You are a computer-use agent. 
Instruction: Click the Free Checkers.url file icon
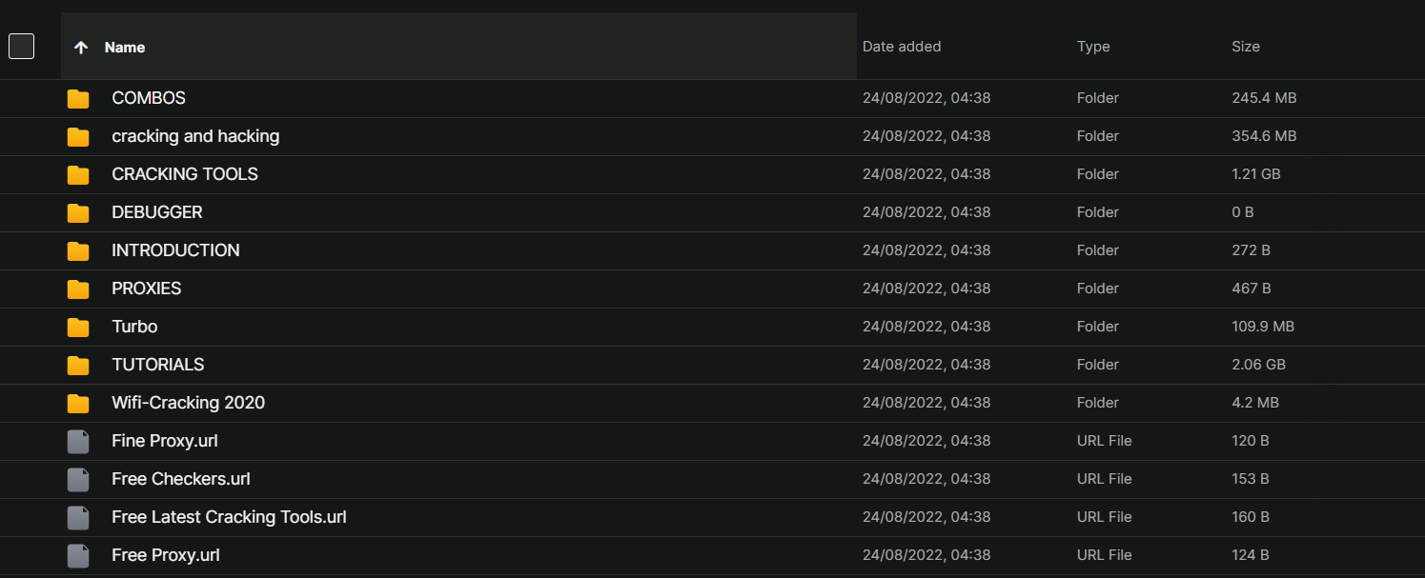(x=78, y=480)
